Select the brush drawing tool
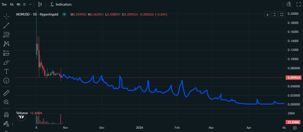The image size is (303, 132). [6, 62]
